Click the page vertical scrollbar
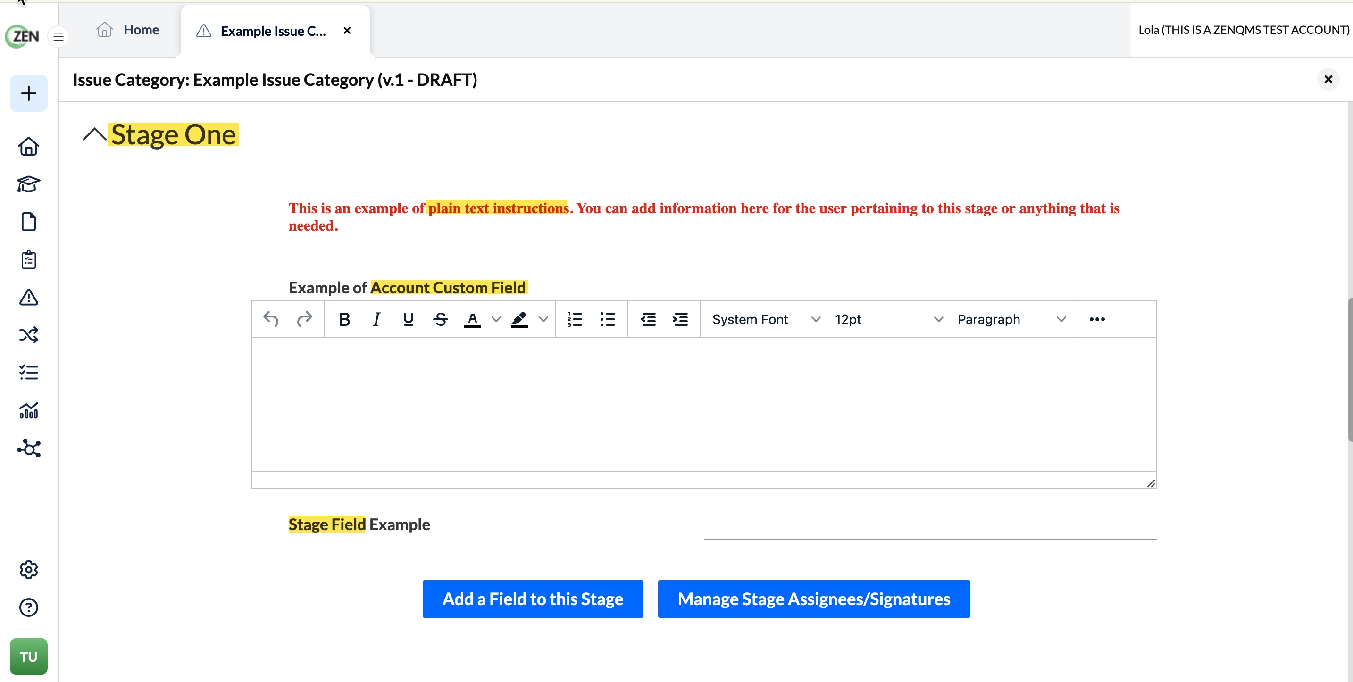Image resolution: width=1353 pixels, height=682 pixels. pos(1349,370)
